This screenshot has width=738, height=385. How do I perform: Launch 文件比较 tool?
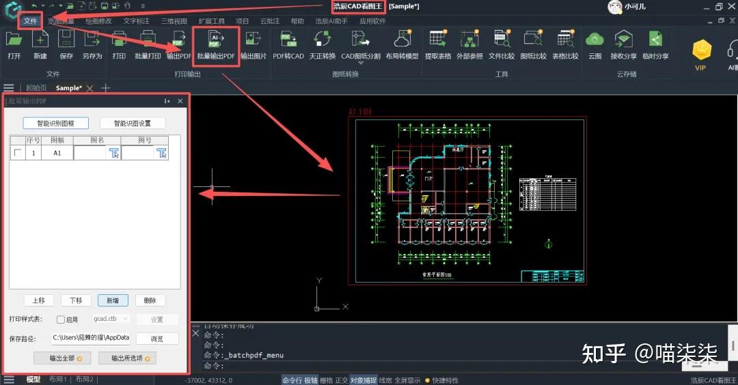(502, 45)
